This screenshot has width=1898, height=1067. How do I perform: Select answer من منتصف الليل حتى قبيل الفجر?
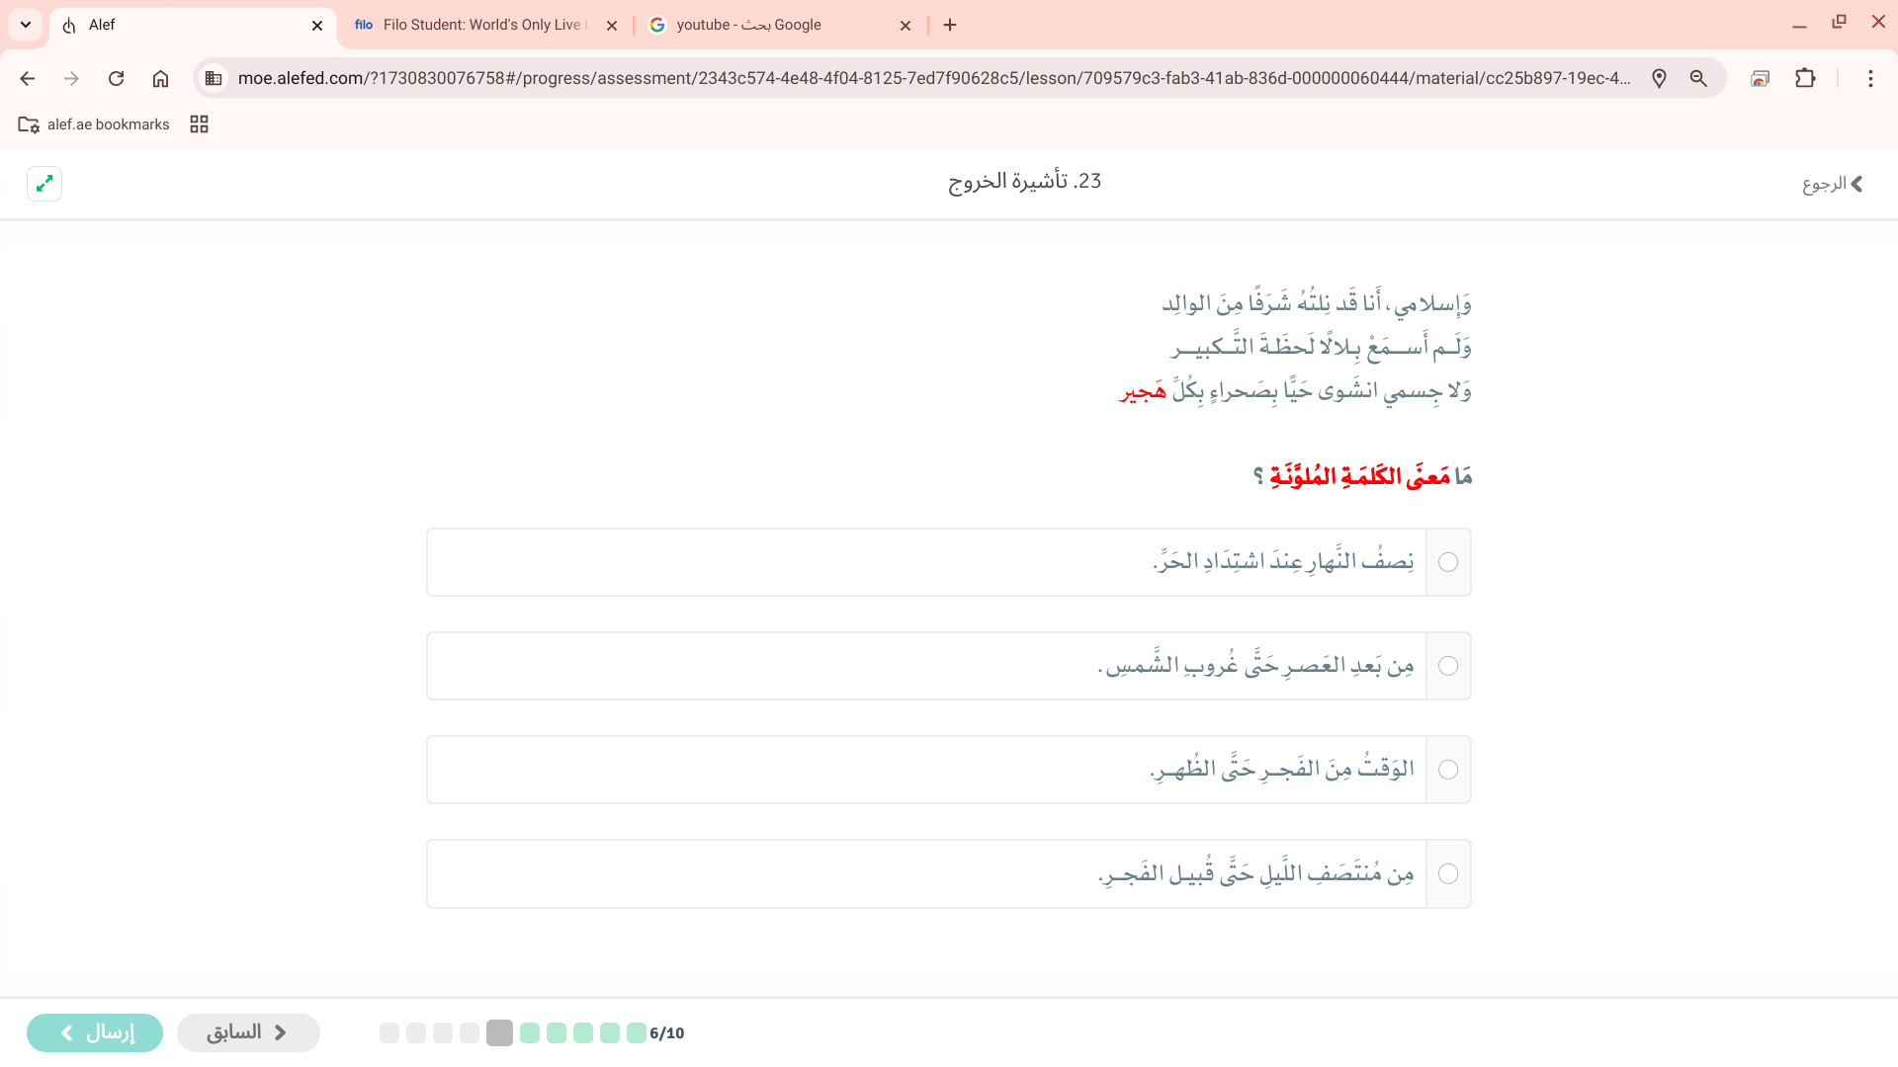(1448, 874)
